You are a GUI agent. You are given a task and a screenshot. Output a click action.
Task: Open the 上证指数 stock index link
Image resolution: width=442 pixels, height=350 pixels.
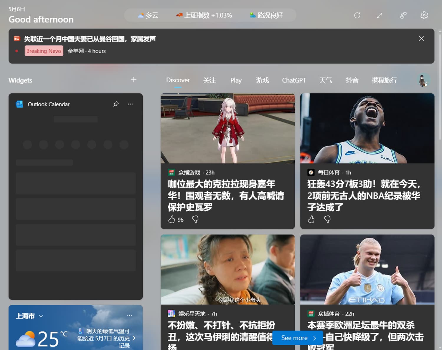pos(204,15)
